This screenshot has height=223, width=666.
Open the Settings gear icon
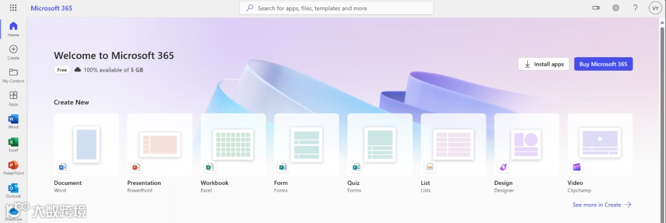(x=615, y=7)
